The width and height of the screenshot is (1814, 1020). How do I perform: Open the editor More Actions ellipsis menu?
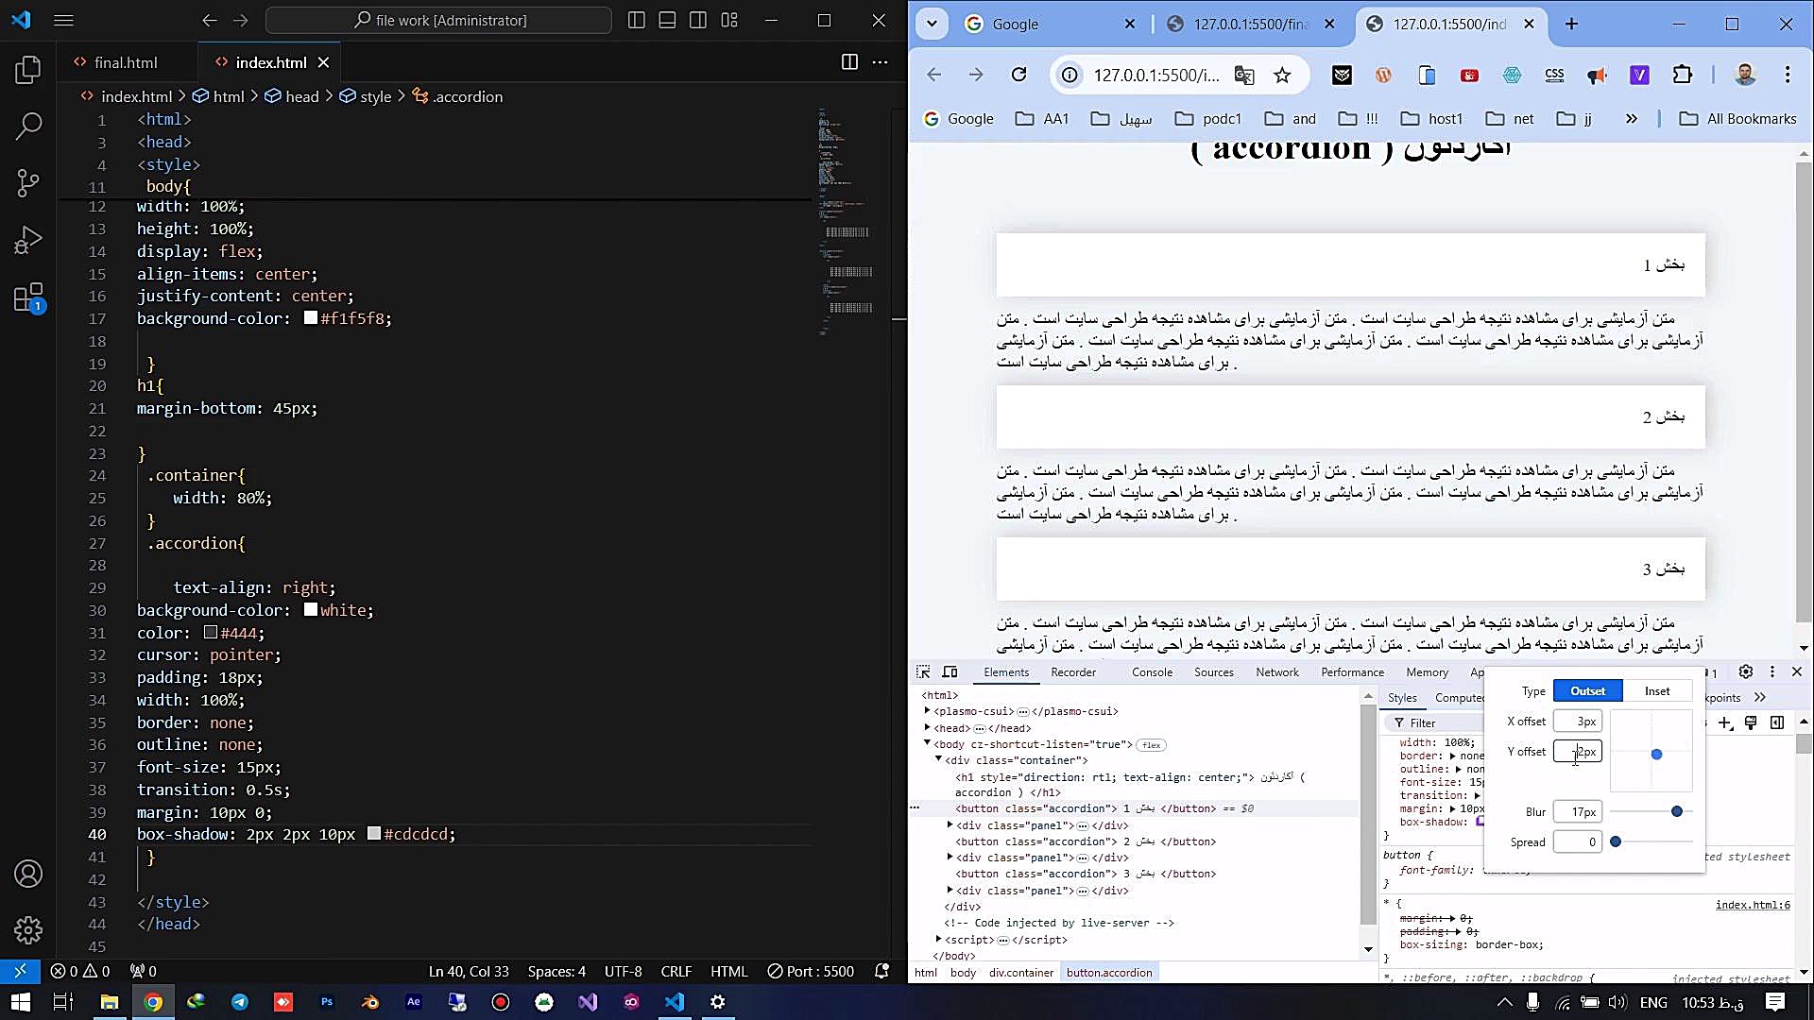point(880,62)
